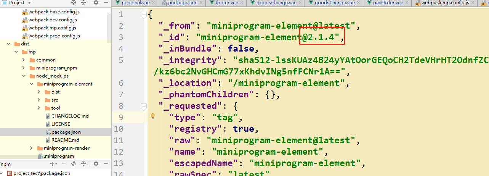Click the "_integrity" key on line 5

tap(193, 60)
